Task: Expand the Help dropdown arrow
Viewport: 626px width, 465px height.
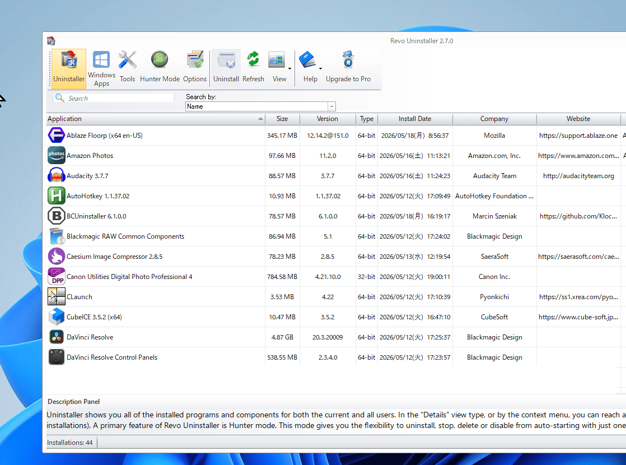Action: coord(320,69)
